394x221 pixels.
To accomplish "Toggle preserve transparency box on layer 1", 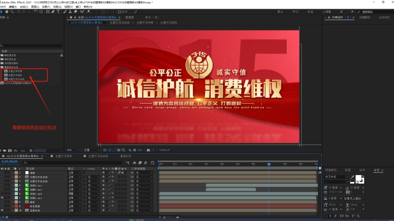I will 84,173.
